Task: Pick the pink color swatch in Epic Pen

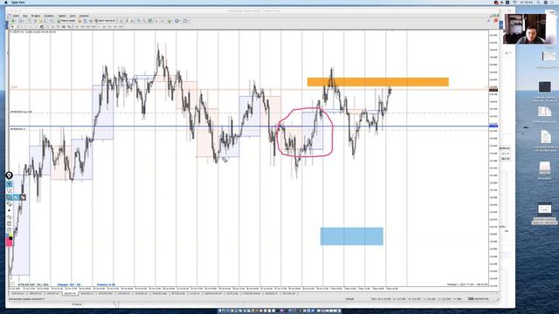Action: [10, 242]
